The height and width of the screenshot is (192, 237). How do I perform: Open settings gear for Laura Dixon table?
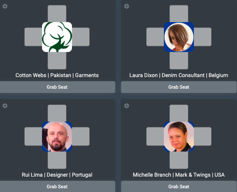coord(127,6)
